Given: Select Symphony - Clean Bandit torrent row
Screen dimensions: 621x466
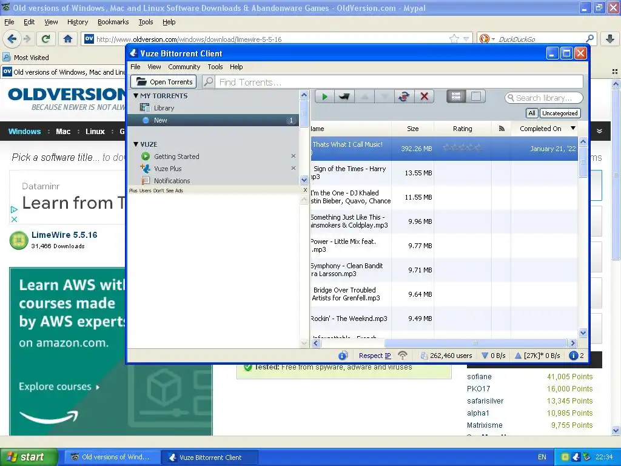Looking at the screenshot, I should click(443, 269).
